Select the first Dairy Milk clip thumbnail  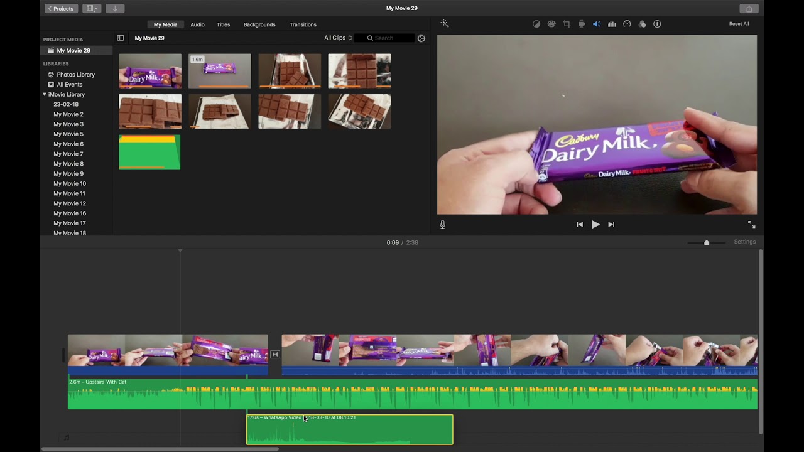150,71
